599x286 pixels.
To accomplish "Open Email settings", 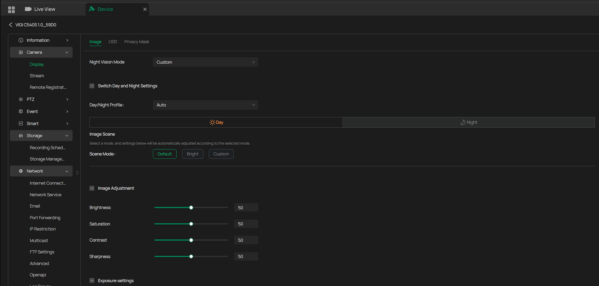I will tap(35, 206).
